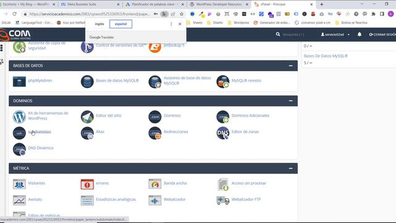Open a new browser tab
The width and height of the screenshot is (396, 223).
[x=322, y=4]
